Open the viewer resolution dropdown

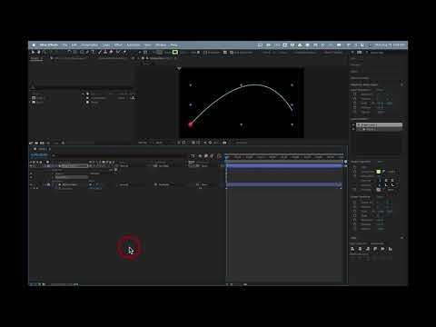click(161, 143)
